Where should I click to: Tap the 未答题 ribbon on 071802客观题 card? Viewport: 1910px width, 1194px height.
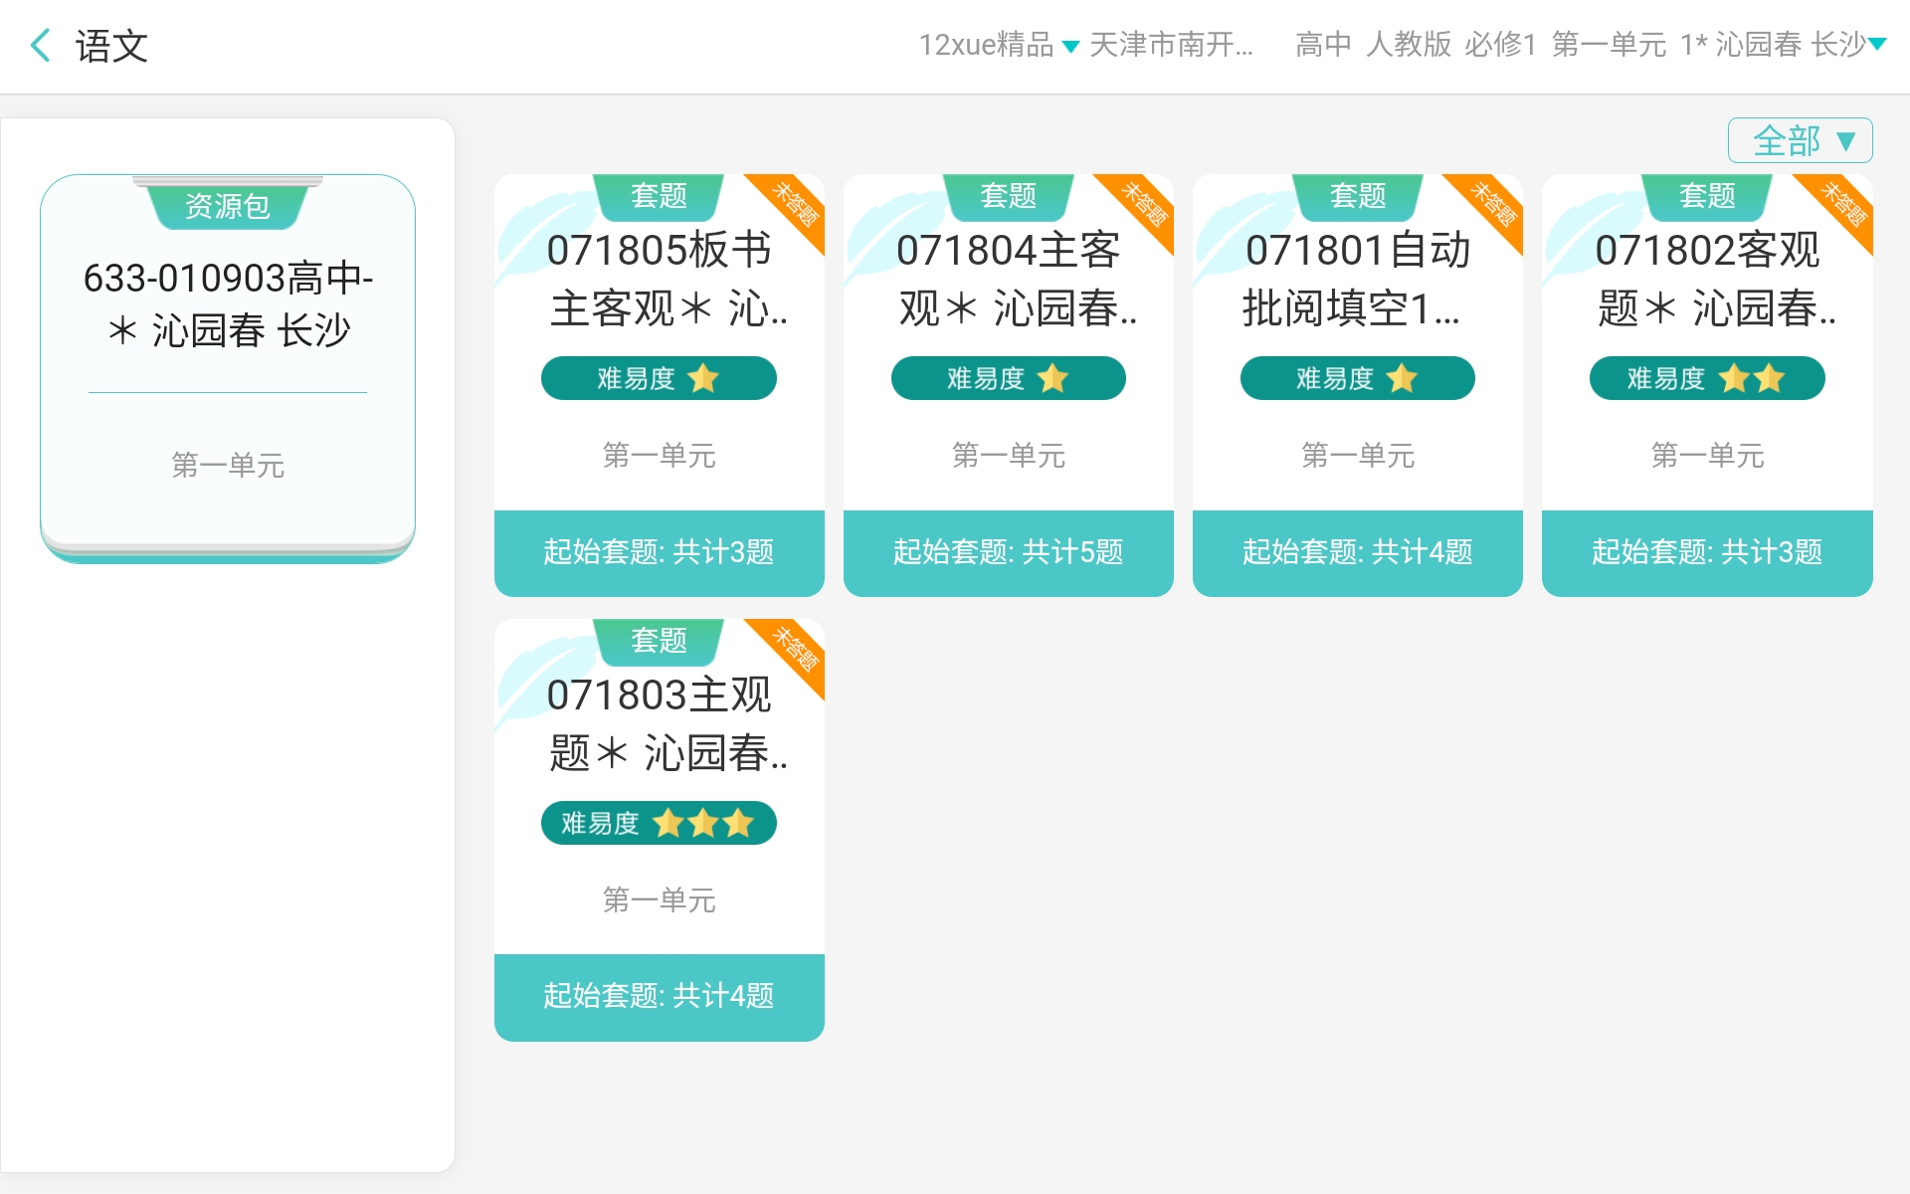(1843, 205)
